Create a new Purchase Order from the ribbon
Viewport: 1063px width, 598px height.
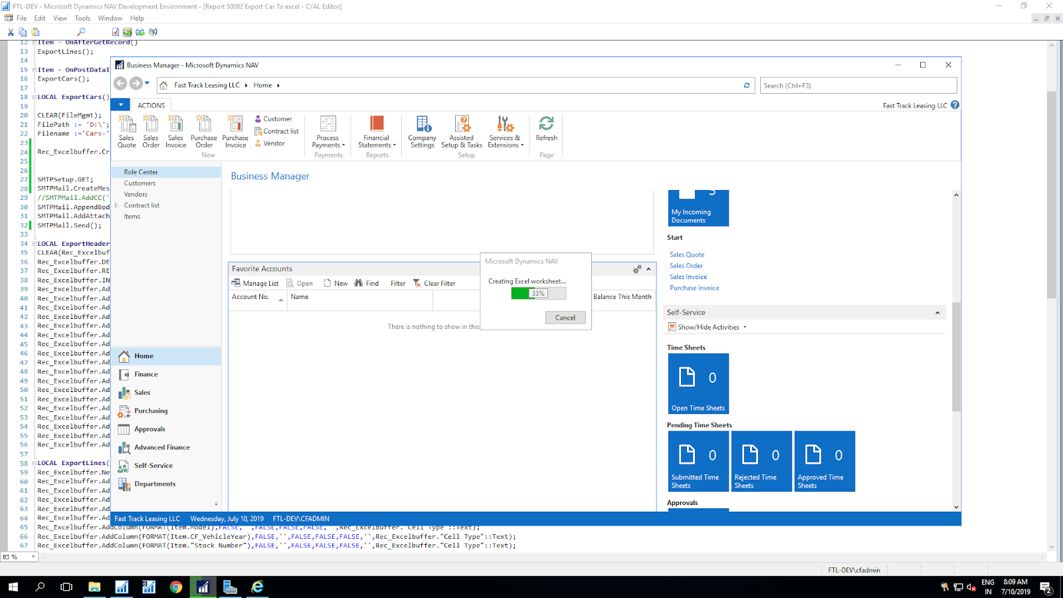(204, 132)
